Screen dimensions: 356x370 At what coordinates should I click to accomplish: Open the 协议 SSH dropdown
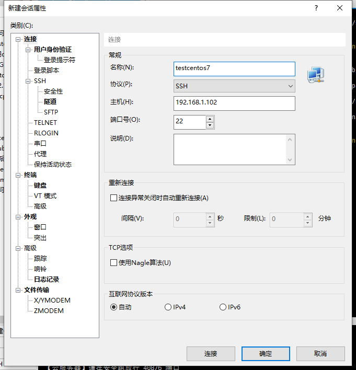pyautogui.click(x=234, y=86)
